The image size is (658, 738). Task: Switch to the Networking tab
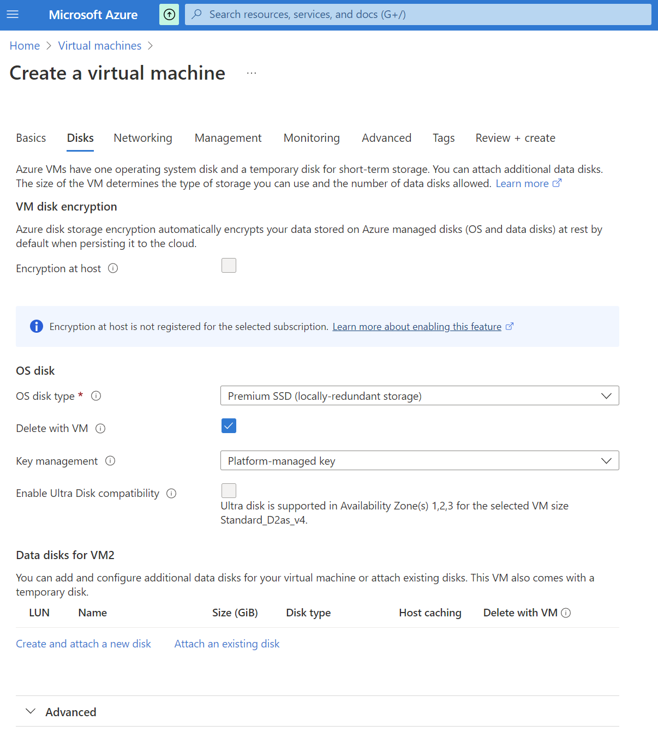142,138
